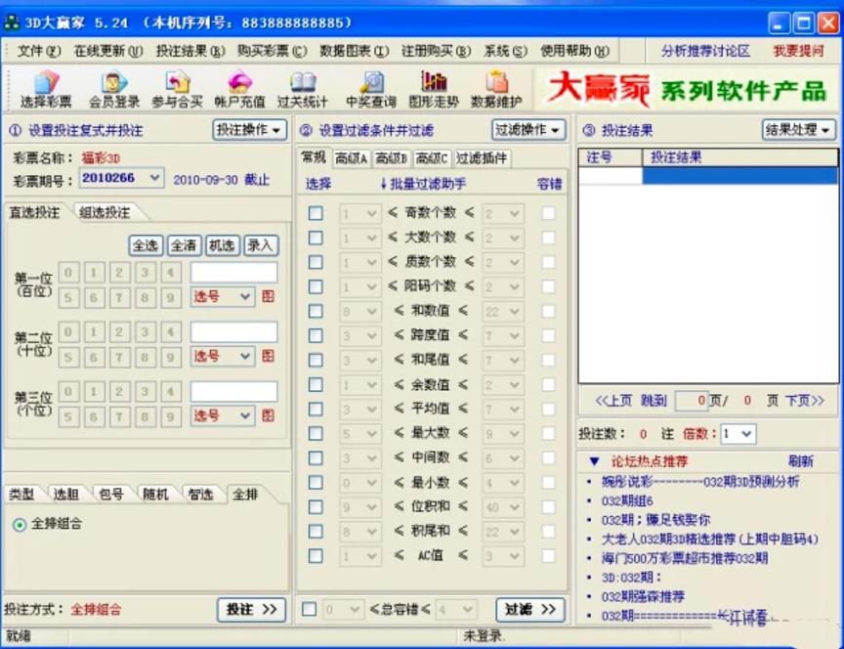Go to <<上页 in the results pager
The width and height of the screenshot is (844, 649).
613,401
